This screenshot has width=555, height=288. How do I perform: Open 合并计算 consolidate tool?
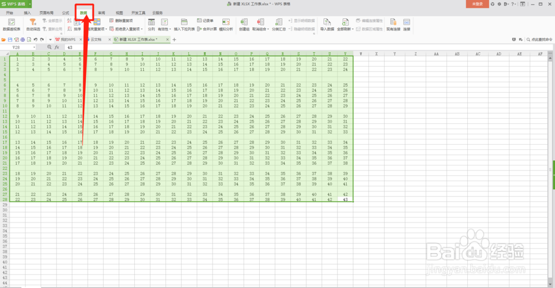click(x=206, y=29)
